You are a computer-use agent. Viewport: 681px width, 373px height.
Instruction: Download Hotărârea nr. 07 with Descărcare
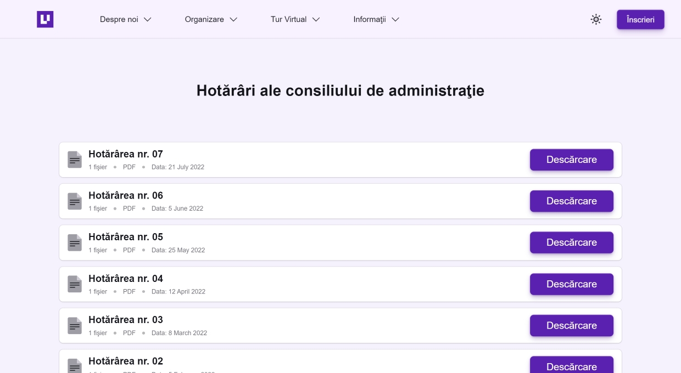coord(571,160)
